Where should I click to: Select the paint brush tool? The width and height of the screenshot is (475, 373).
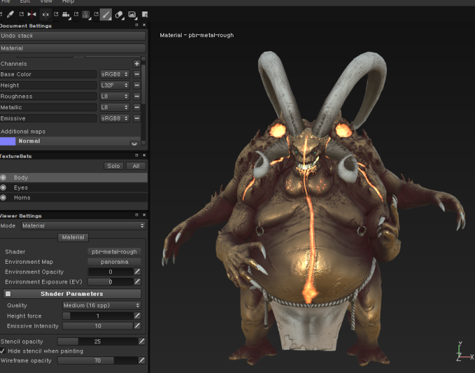[105, 15]
